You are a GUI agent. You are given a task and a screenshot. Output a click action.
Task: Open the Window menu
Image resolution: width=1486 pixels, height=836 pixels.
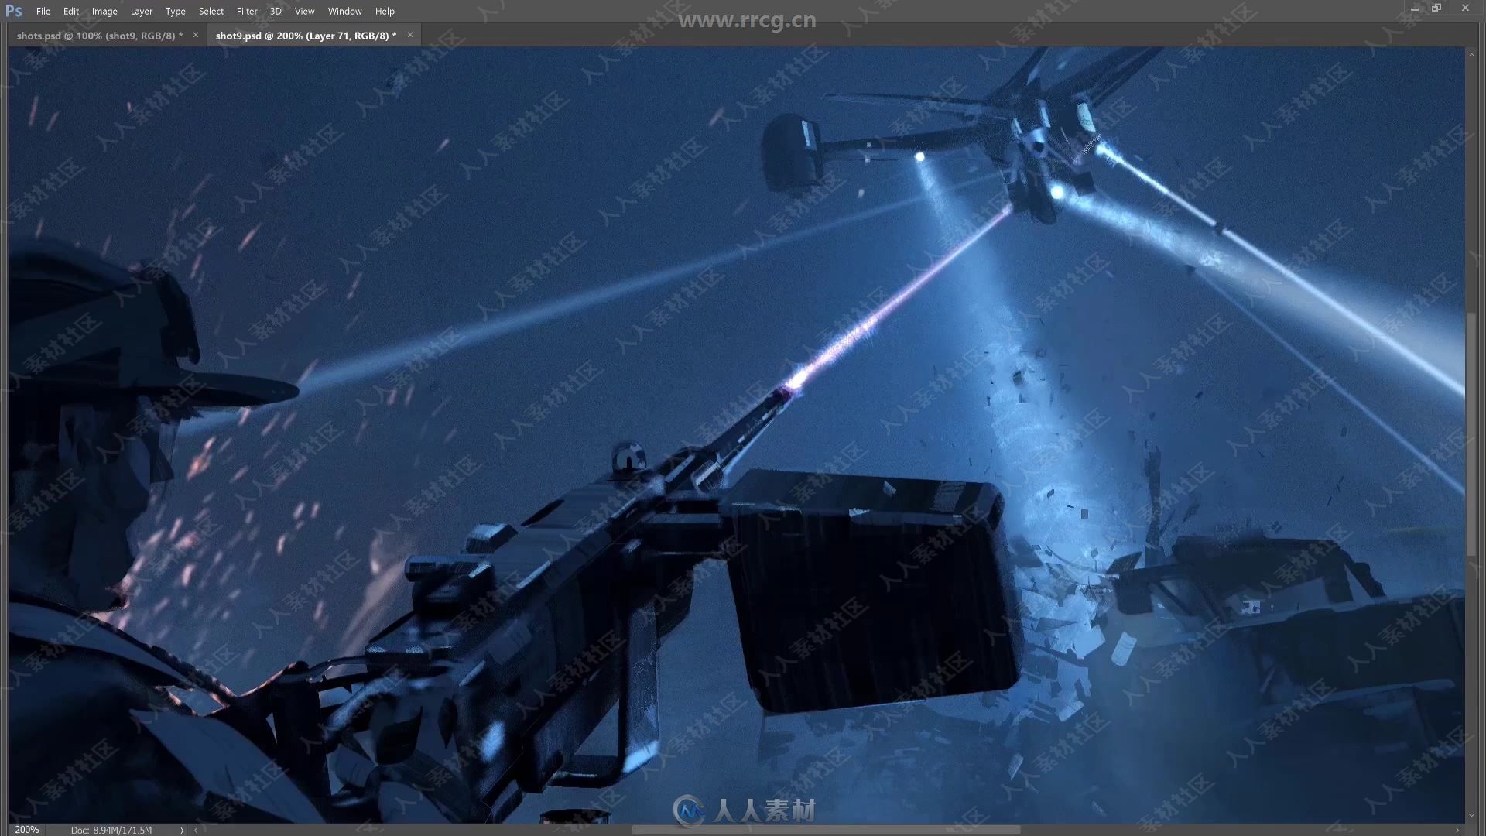pyautogui.click(x=345, y=11)
